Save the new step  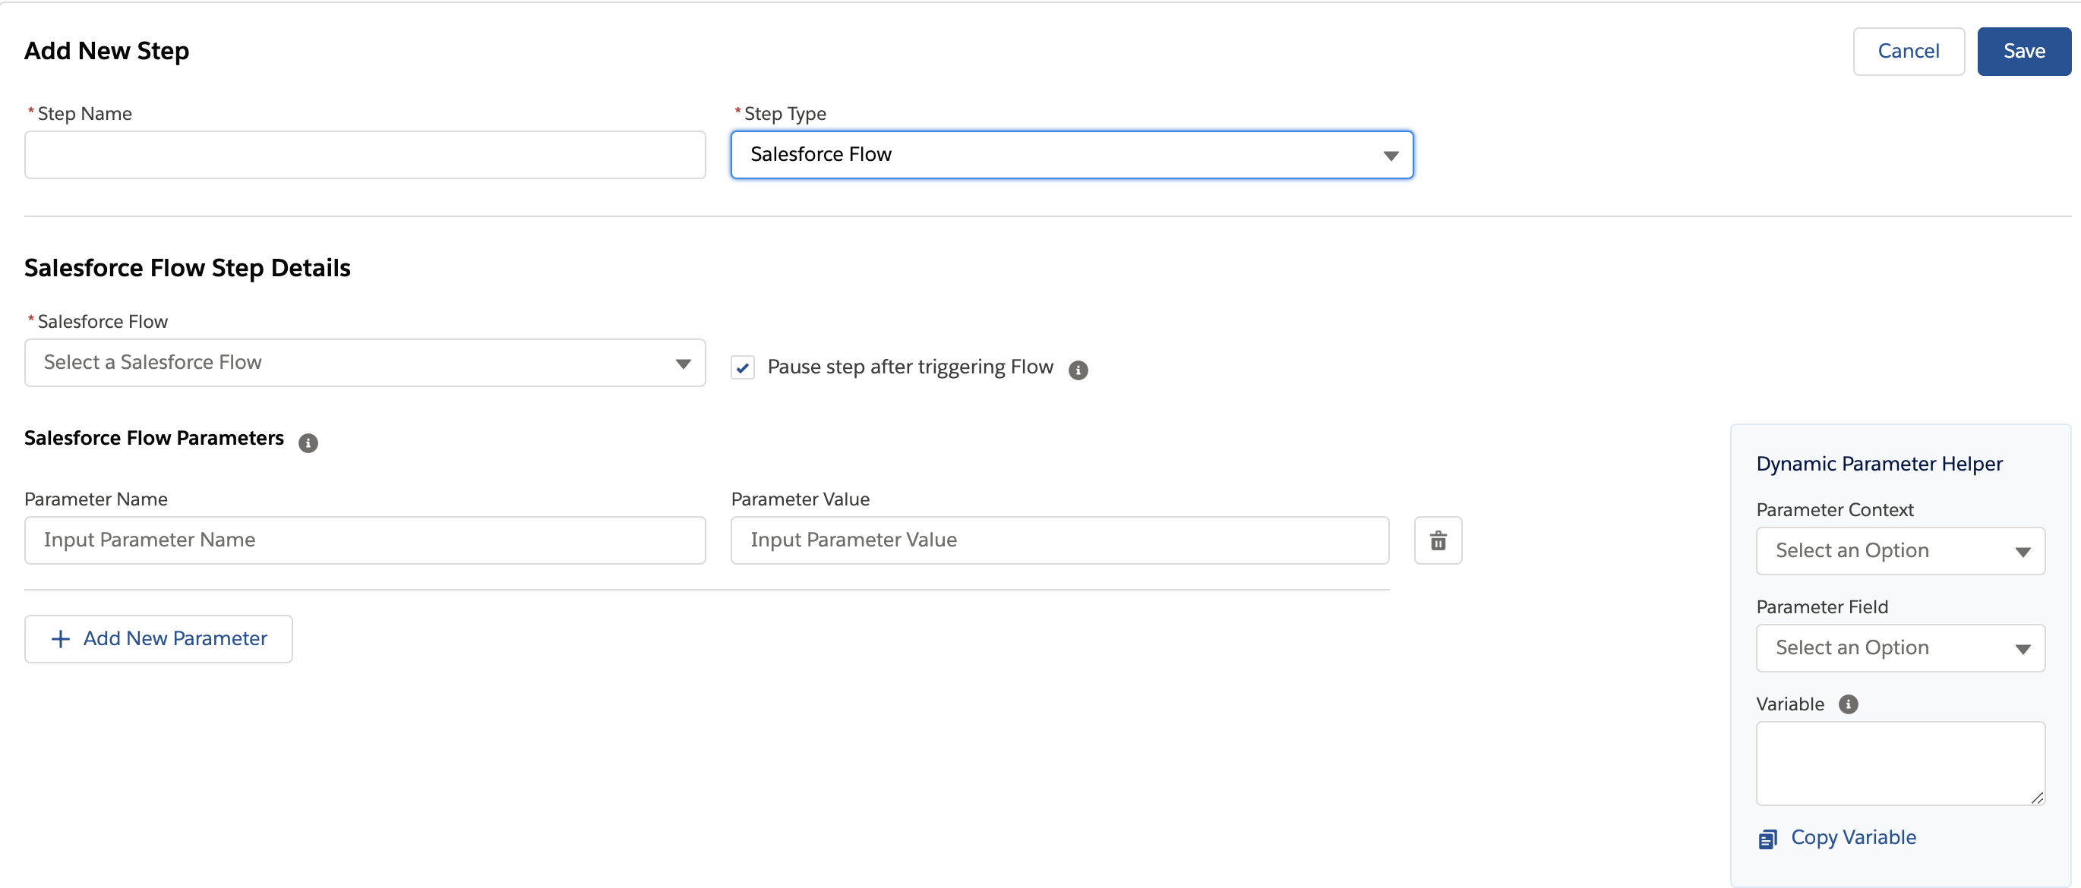click(2023, 51)
